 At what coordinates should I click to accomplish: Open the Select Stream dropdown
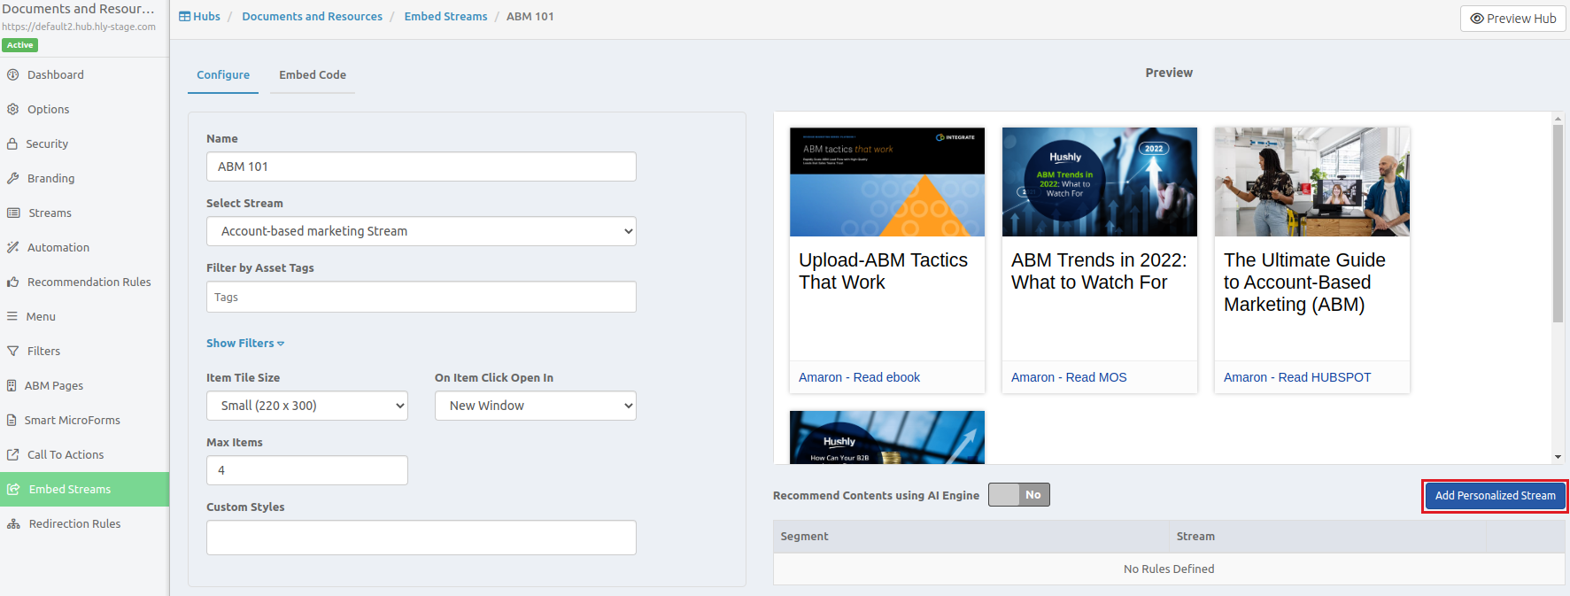click(422, 231)
